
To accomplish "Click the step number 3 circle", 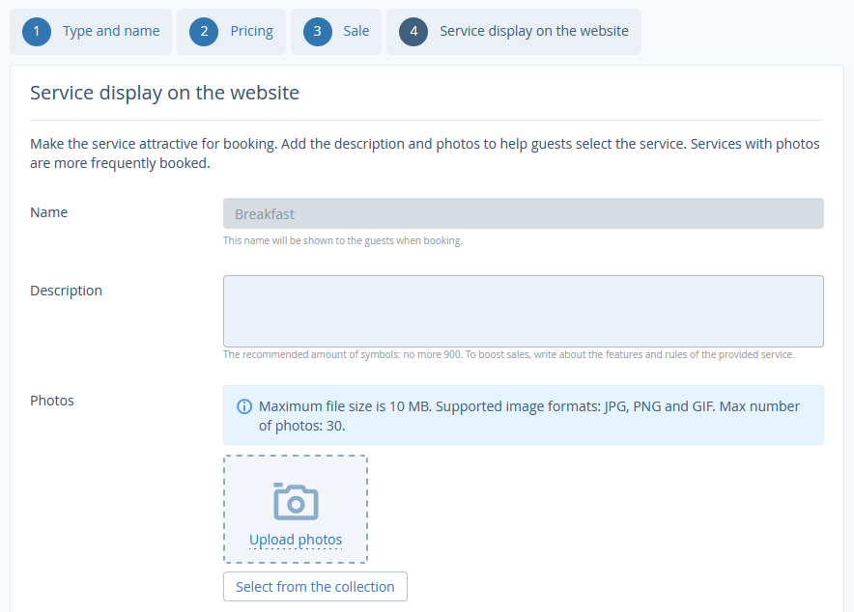I will click(x=318, y=32).
